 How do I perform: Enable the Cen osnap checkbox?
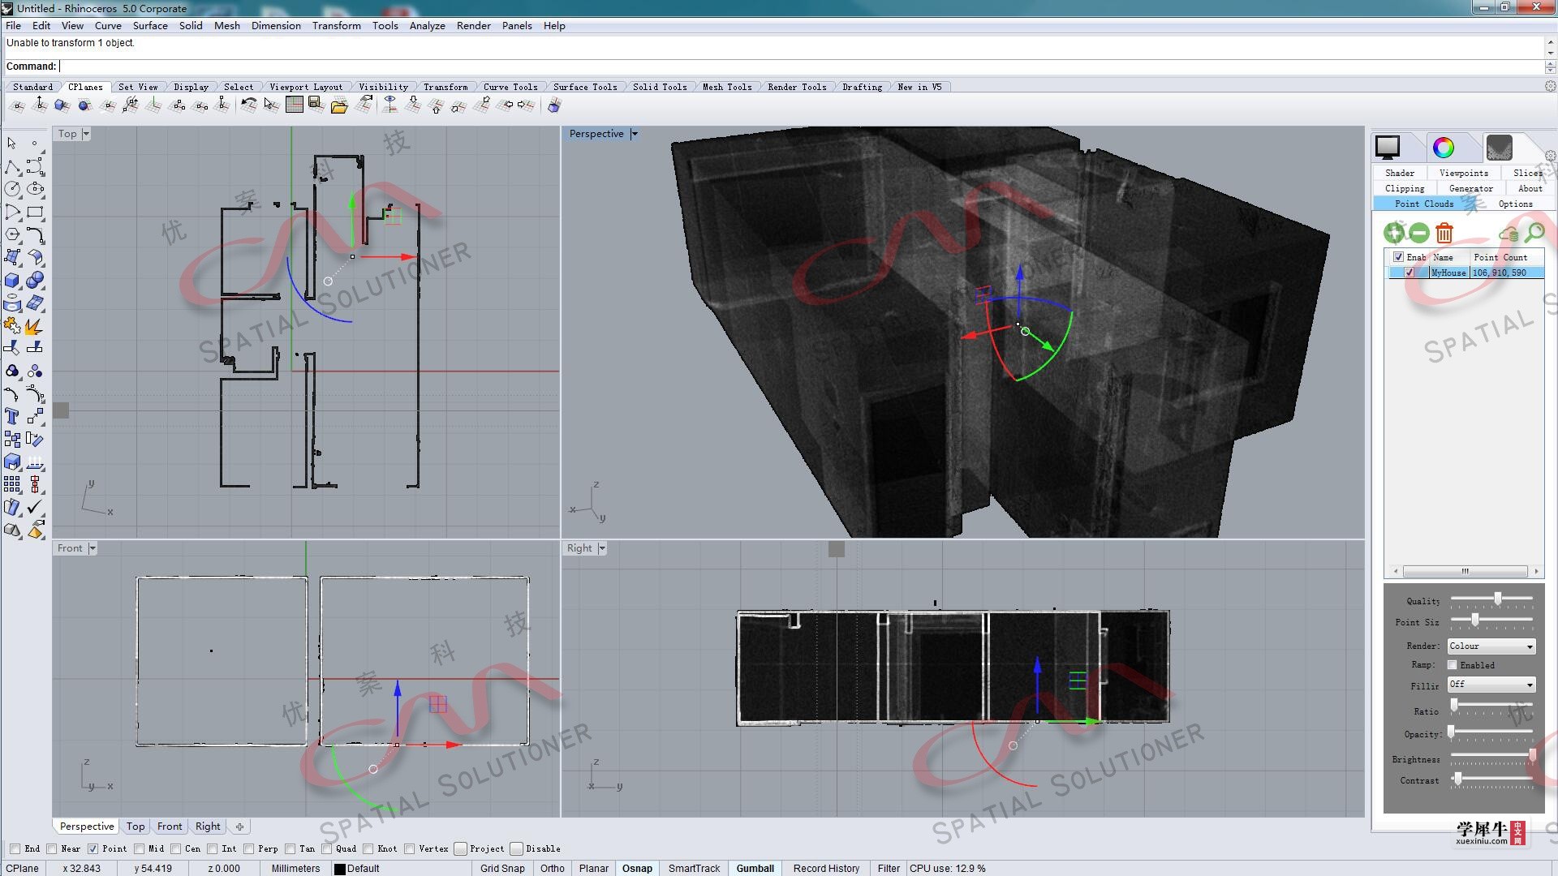click(x=175, y=848)
